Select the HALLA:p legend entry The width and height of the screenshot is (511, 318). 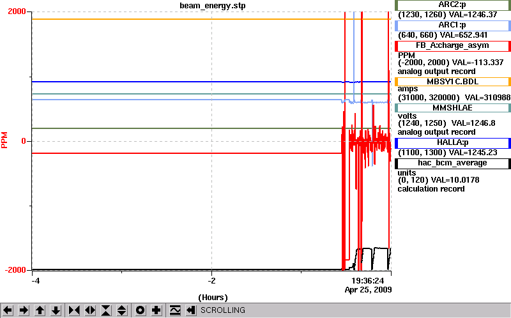[x=452, y=143]
